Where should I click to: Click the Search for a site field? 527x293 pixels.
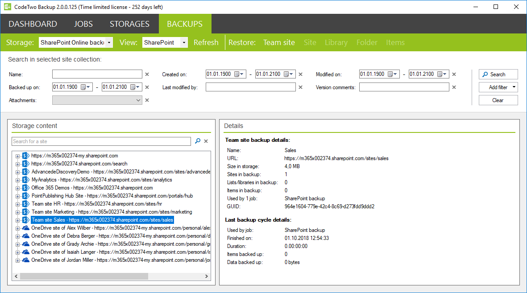coord(101,141)
